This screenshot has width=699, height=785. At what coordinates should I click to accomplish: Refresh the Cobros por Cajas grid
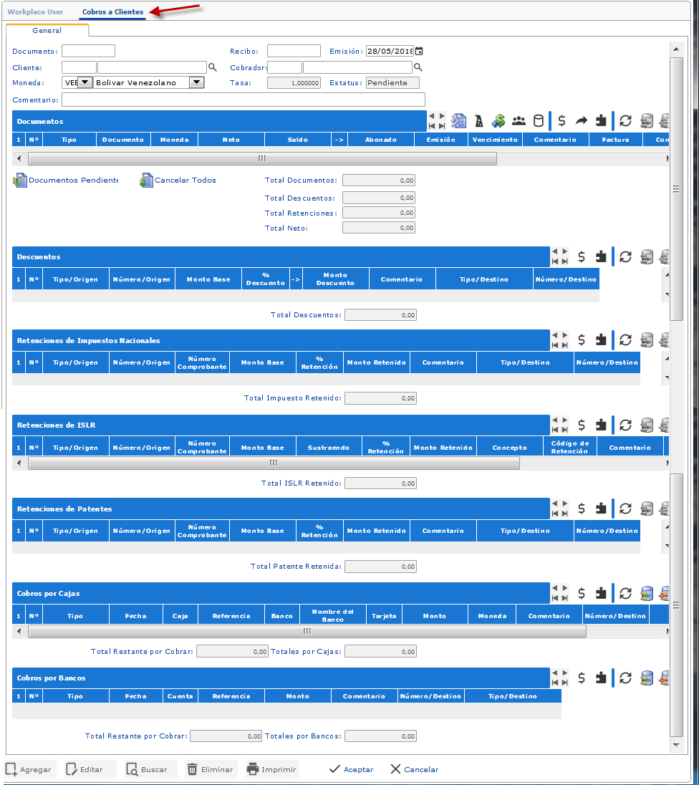[x=625, y=593]
